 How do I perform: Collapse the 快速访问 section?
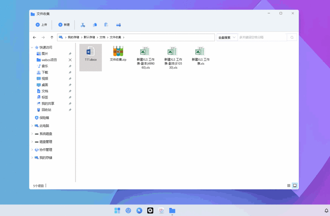(32, 48)
